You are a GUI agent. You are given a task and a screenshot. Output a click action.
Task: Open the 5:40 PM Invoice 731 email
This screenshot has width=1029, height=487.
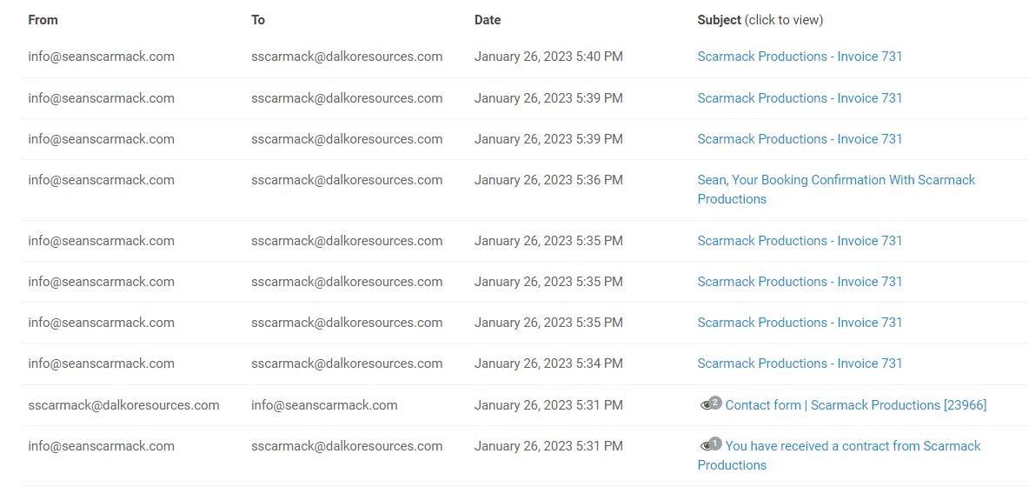(800, 57)
